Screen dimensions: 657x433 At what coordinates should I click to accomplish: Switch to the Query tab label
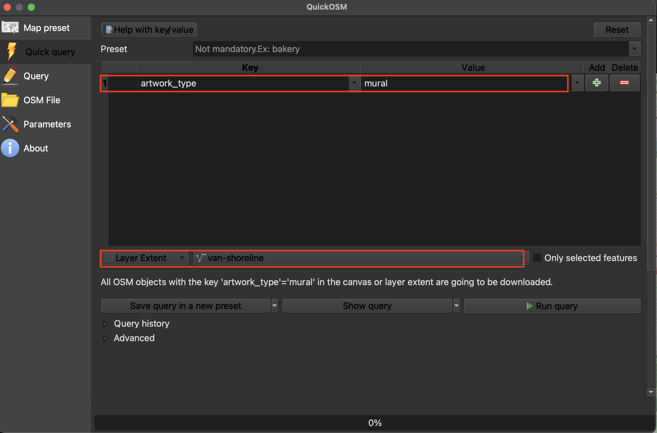pyautogui.click(x=36, y=76)
